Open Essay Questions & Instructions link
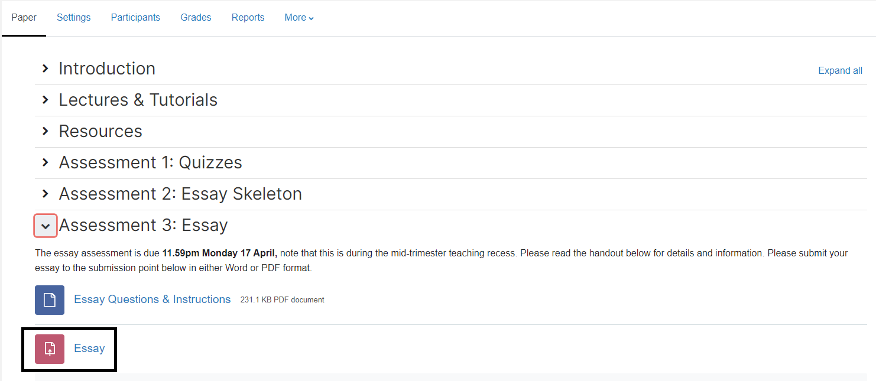 [153, 299]
